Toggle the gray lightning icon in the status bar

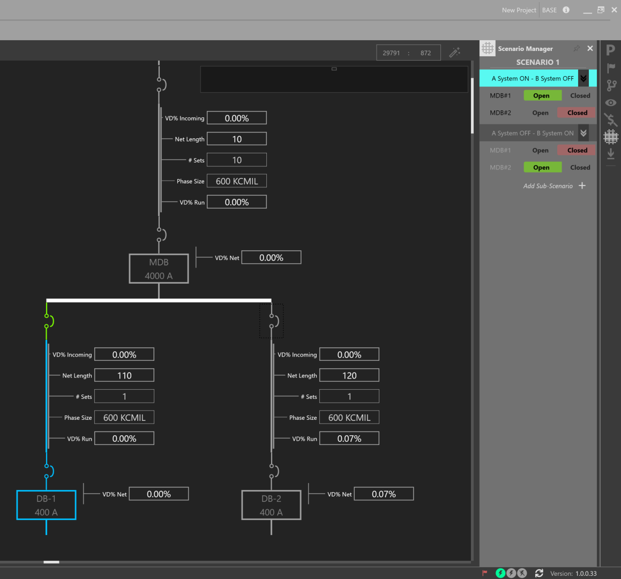tap(511, 573)
